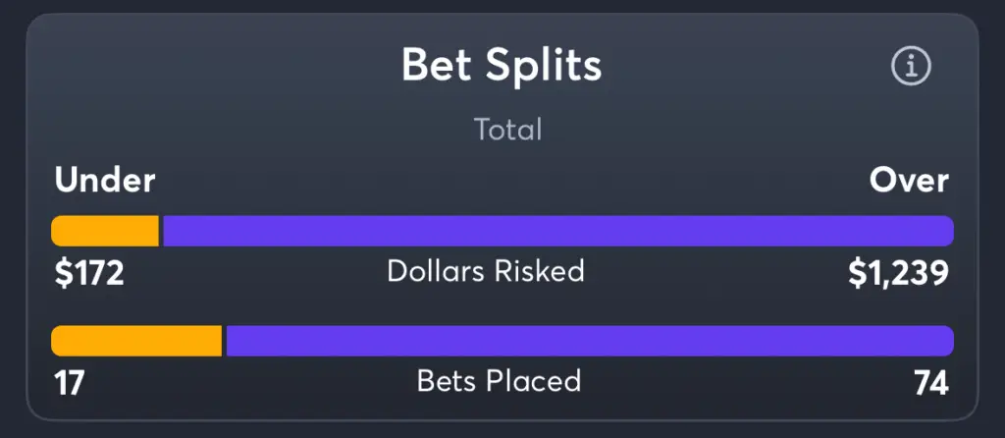1005x438 pixels.
Task: Click the $172 dollars risked amount
Action: (x=89, y=274)
